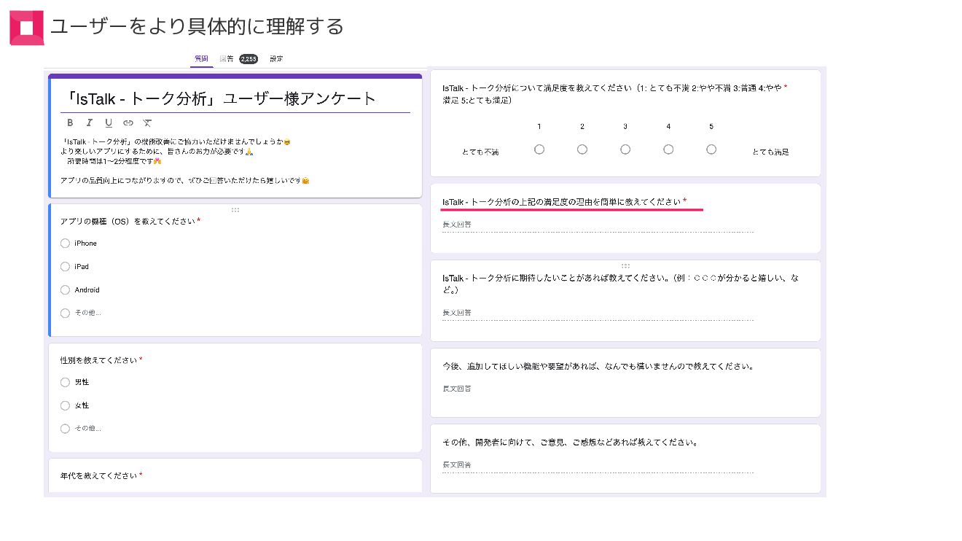This screenshot has width=962, height=541.
Task: Click the とても不満 scale label
Action: [x=480, y=152]
